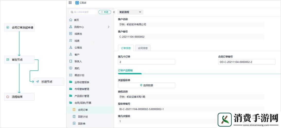Click the 合同订单编号 input field
This screenshot has width=281, height=128.
tap(247, 62)
